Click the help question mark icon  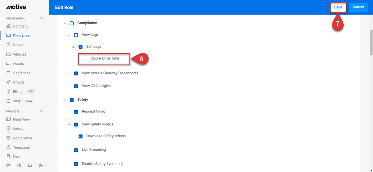[19, 165]
